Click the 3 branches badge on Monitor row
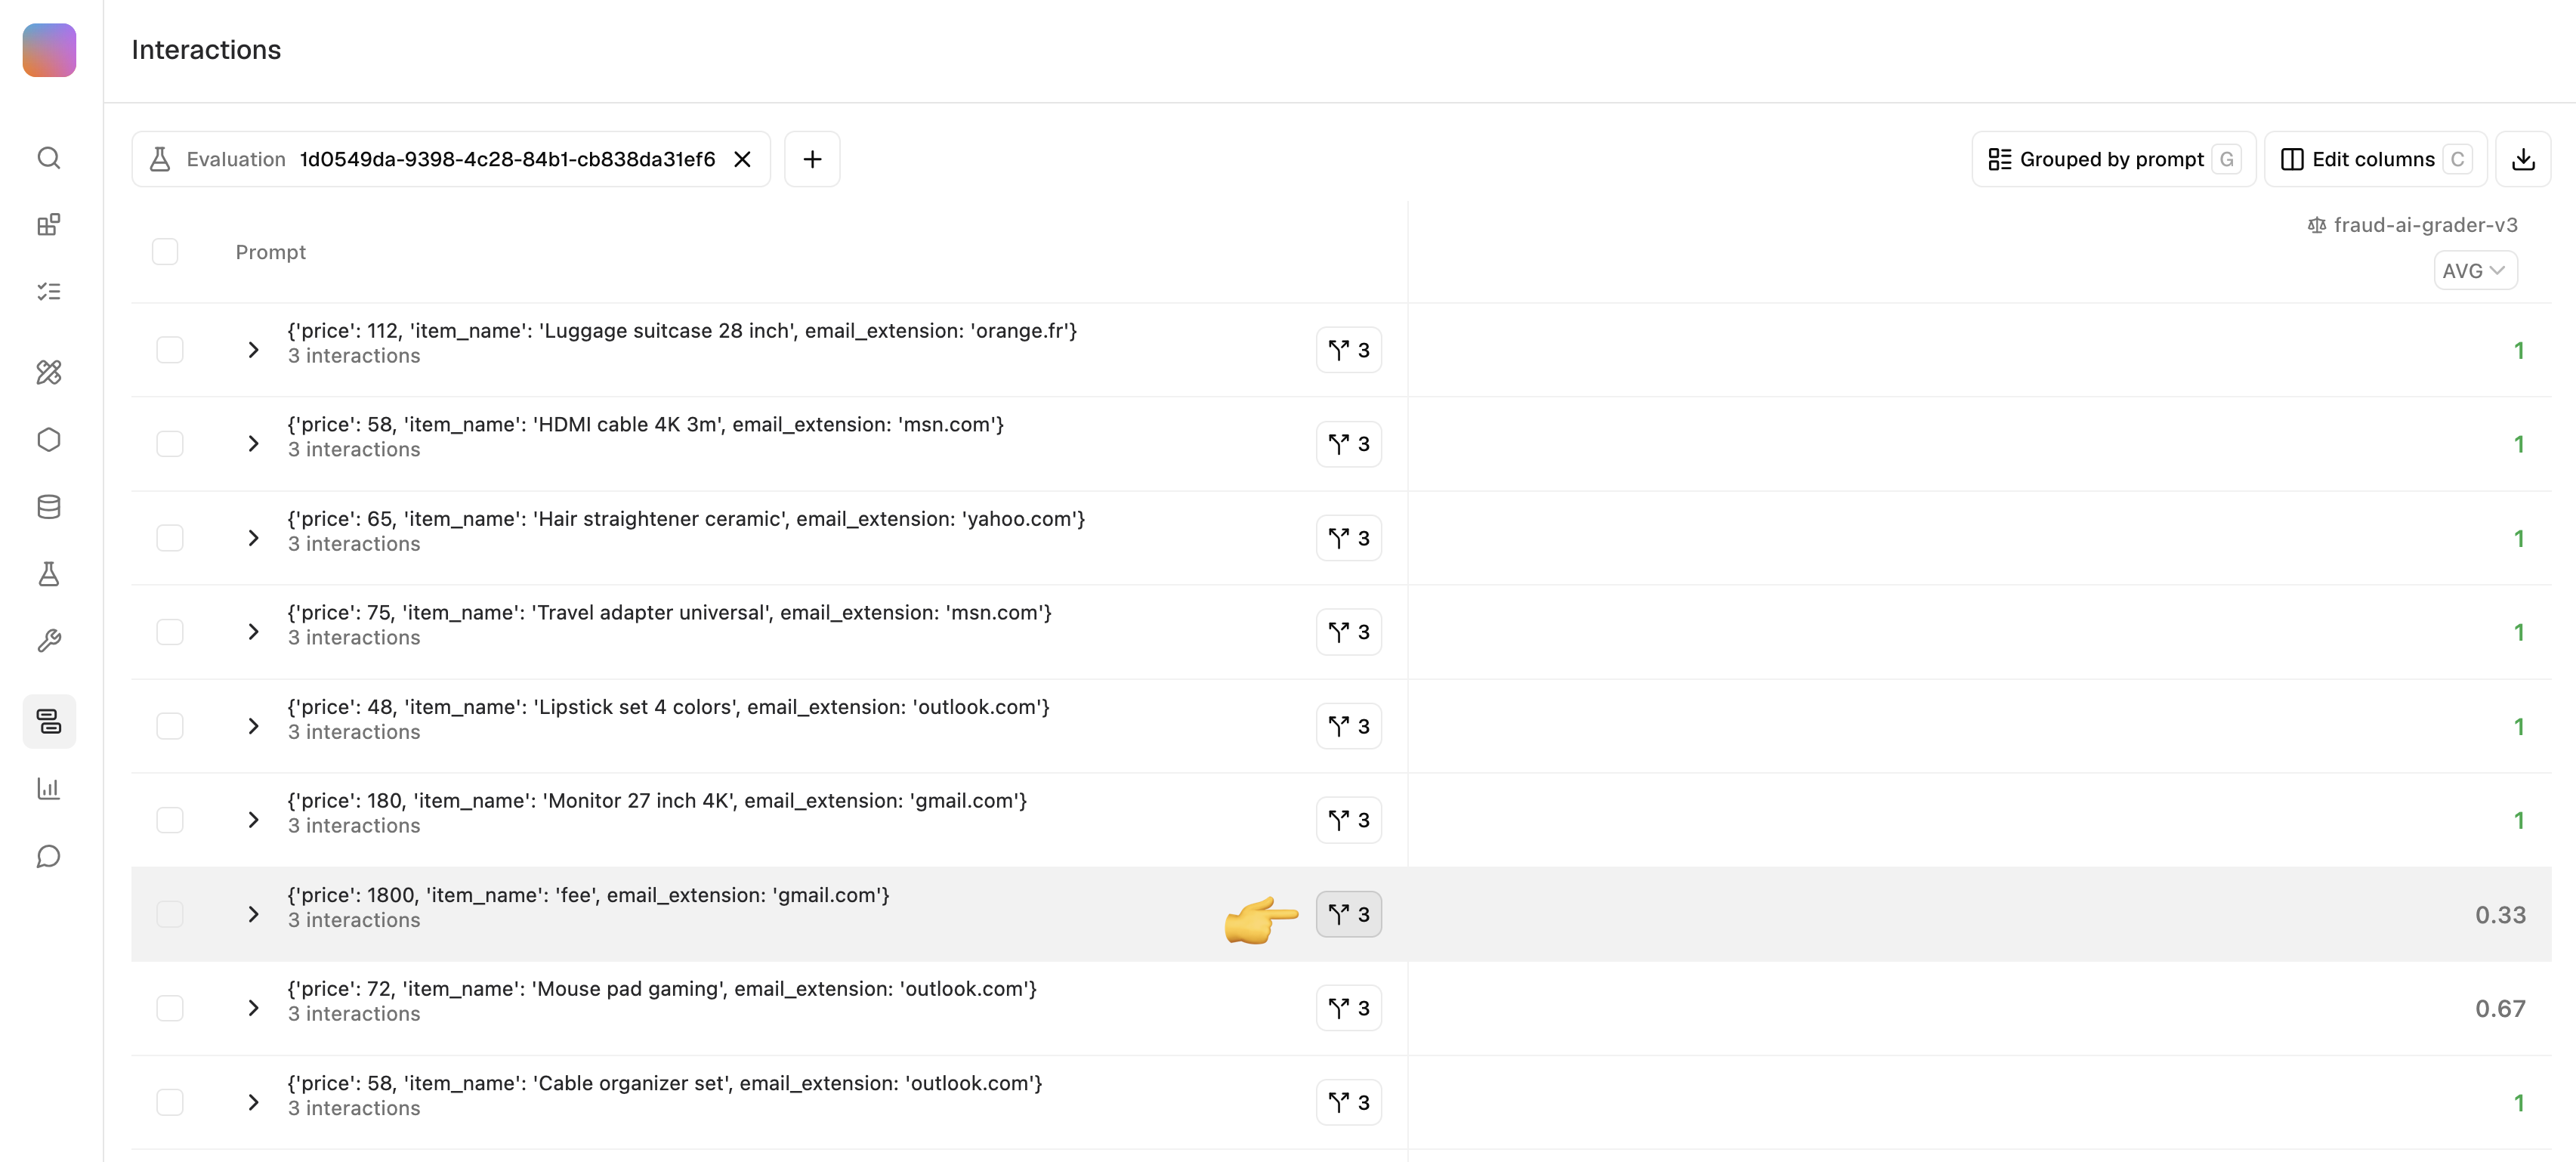Screen dimensions: 2576x1162 point(1348,820)
